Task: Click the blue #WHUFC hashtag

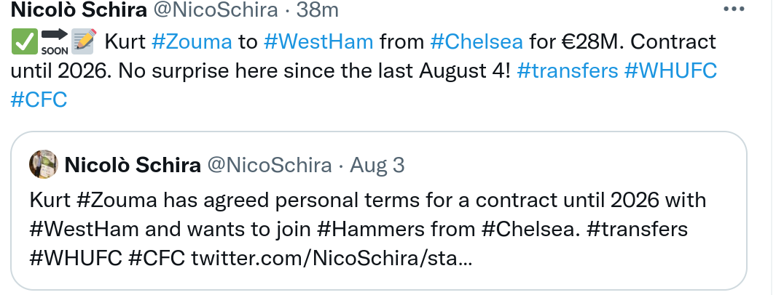Action: point(670,71)
